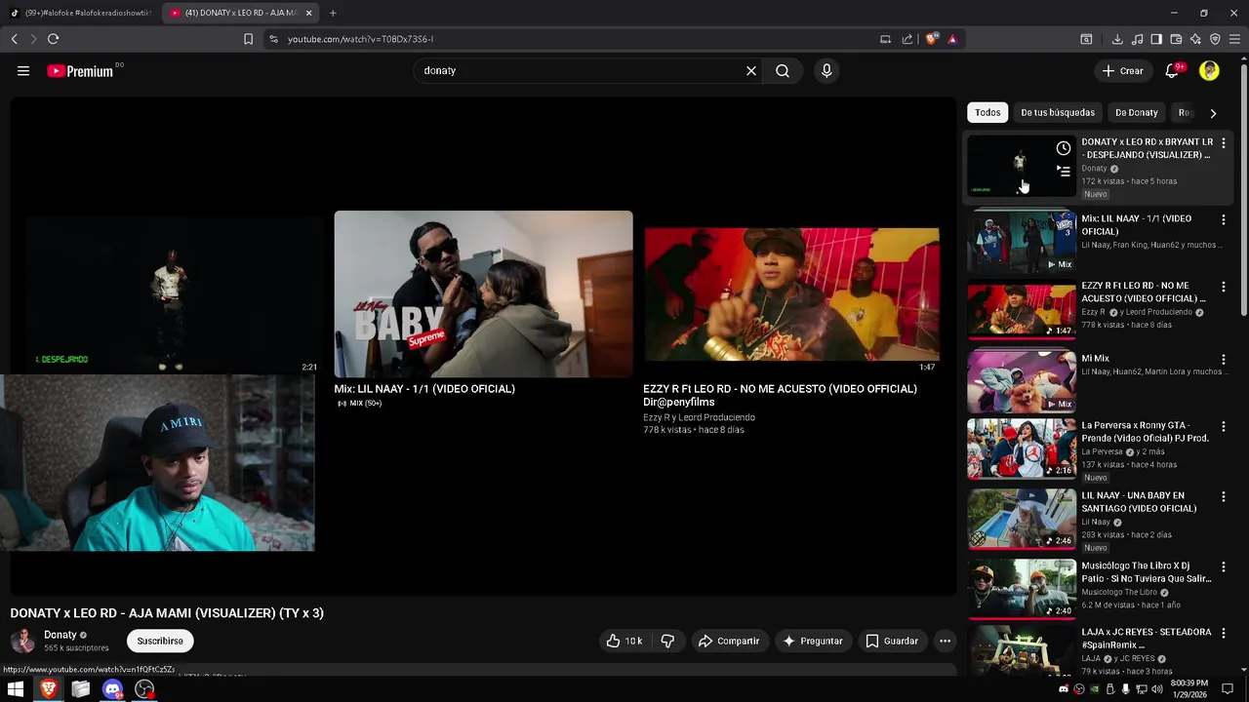Play Mix LIL NAAY endscreen thumbnail
Image resolution: width=1249 pixels, height=702 pixels.
pos(483,293)
